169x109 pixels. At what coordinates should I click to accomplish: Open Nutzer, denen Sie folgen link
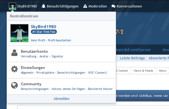pyautogui.click(x=68, y=89)
